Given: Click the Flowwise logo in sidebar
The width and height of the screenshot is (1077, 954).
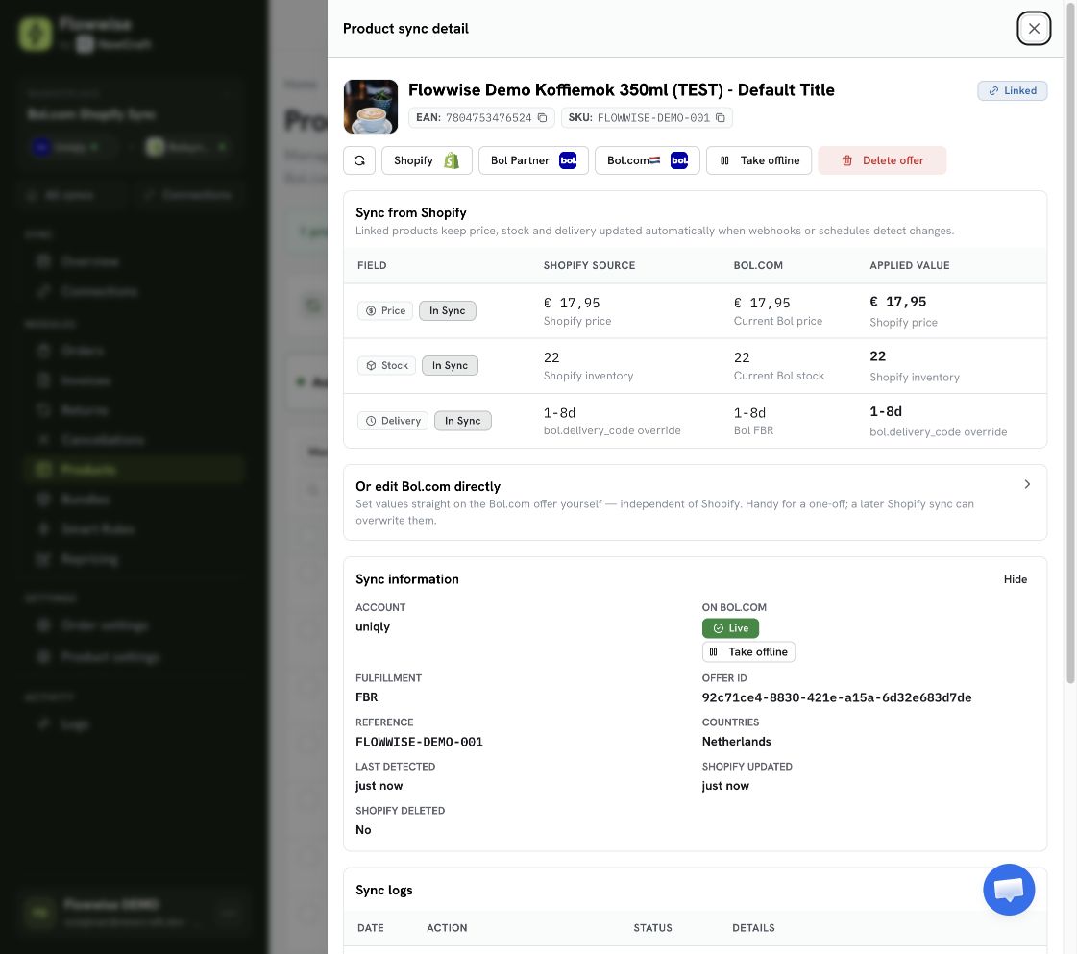Looking at the screenshot, I should click(35, 34).
